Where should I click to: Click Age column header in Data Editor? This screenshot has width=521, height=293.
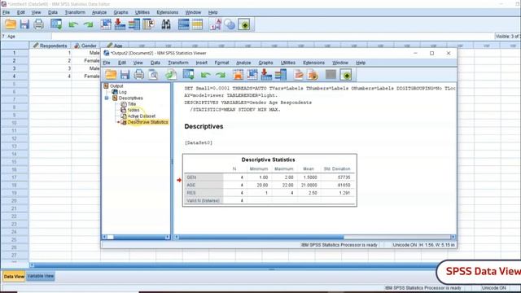115,46
